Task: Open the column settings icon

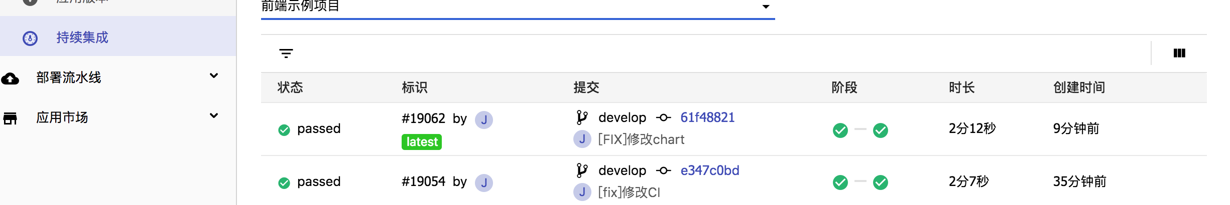Action: (x=1179, y=53)
